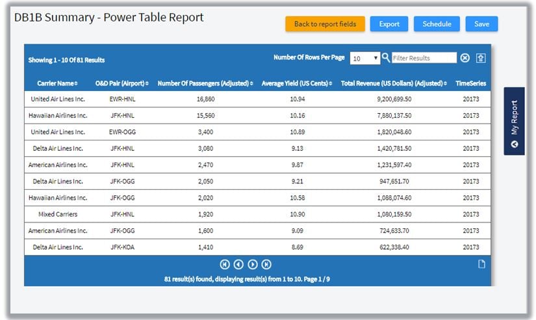Clear the filter with the X icon
Image resolution: width=536 pixels, height=320 pixels.
[465, 58]
